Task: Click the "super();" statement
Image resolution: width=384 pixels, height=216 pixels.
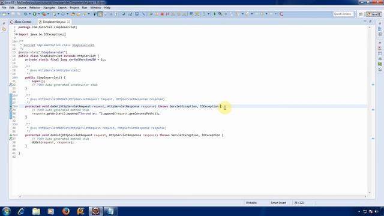Action: pyautogui.click(x=38, y=81)
